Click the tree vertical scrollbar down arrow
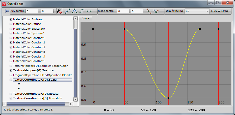 75,99
